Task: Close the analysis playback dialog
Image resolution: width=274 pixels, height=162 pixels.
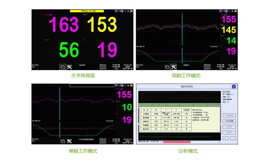Action: tap(234, 86)
